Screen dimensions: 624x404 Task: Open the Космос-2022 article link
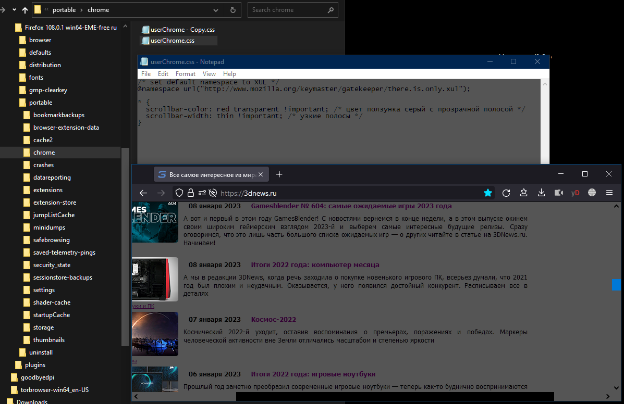point(273,319)
